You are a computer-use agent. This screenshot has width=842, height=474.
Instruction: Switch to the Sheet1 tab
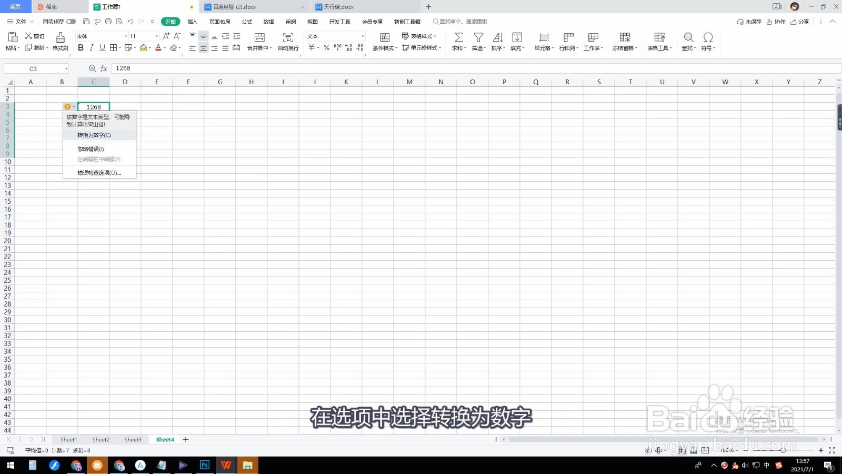[x=68, y=440]
